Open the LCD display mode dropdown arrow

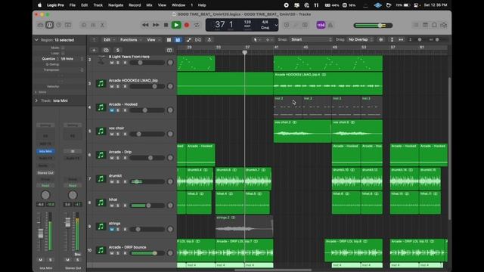click(276, 25)
